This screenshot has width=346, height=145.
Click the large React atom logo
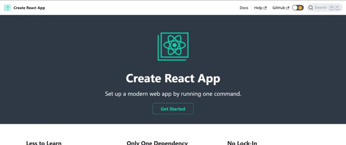coord(173,47)
